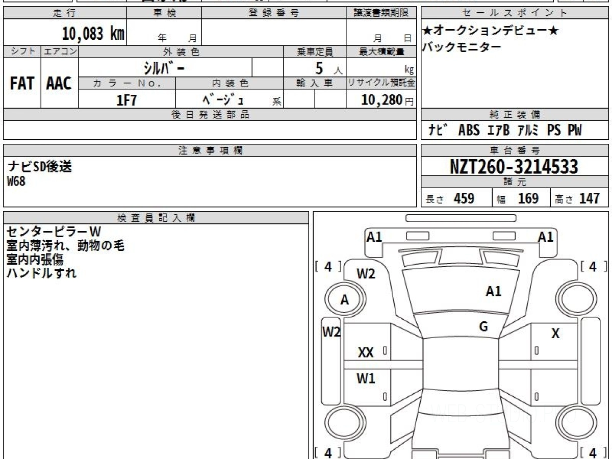
Task: Click the lower-left wheel circle in the diagram
Action: (344, 424)
